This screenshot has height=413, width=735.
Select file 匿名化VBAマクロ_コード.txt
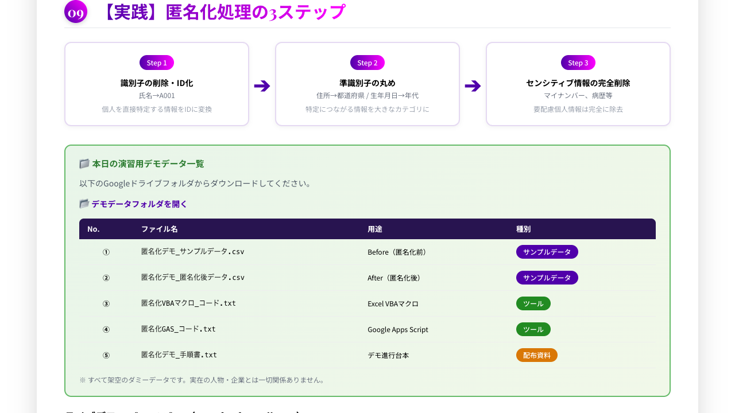[x=188, y=303]
